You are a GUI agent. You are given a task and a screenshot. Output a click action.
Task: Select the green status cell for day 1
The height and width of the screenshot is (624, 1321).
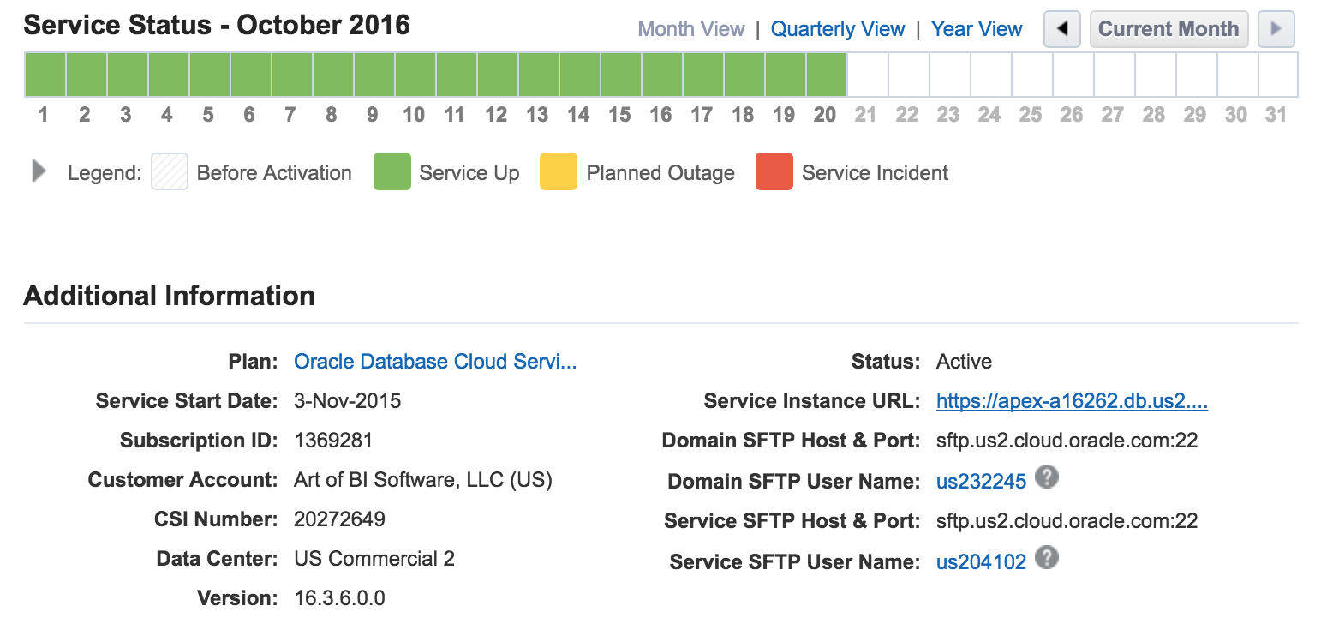tap(45, 75)
